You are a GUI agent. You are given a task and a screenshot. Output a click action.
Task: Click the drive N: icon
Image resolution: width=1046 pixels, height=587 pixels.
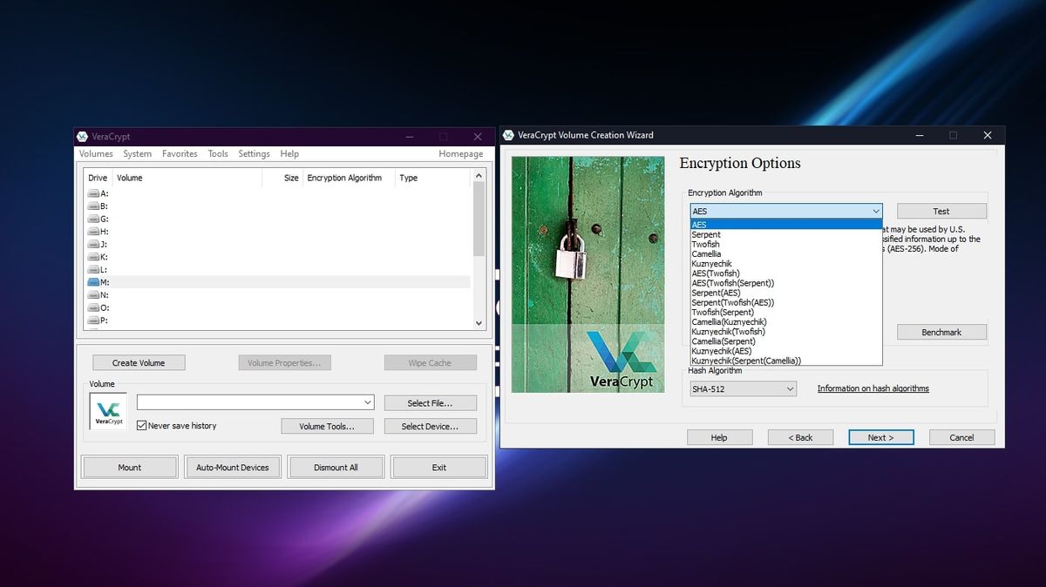click(x=94, y=294)
